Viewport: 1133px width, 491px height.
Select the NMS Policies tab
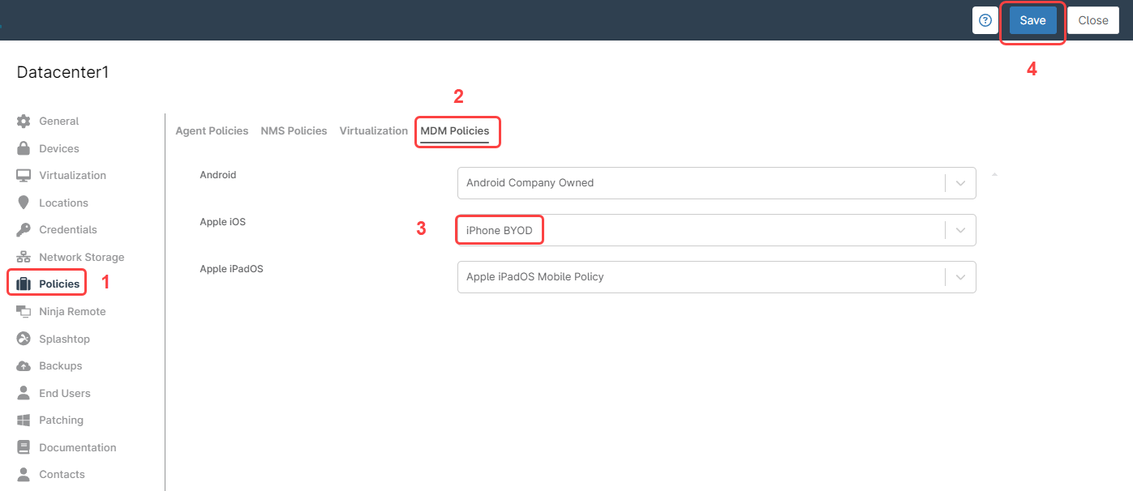pos(294,130)
